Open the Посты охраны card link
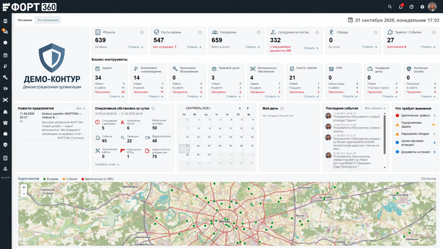The width and height of the screenshot is (443, 249). coord(194,47)
